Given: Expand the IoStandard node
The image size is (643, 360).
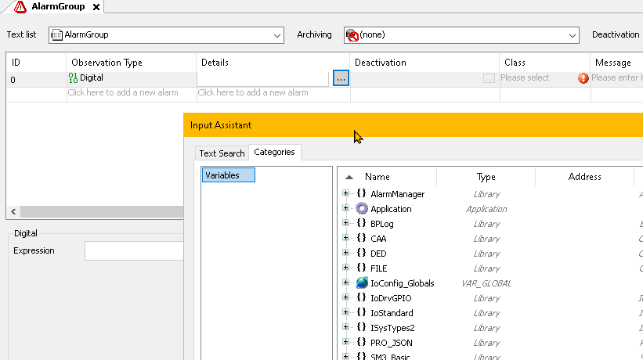Looking at the screenshot, I should point(345,312).
